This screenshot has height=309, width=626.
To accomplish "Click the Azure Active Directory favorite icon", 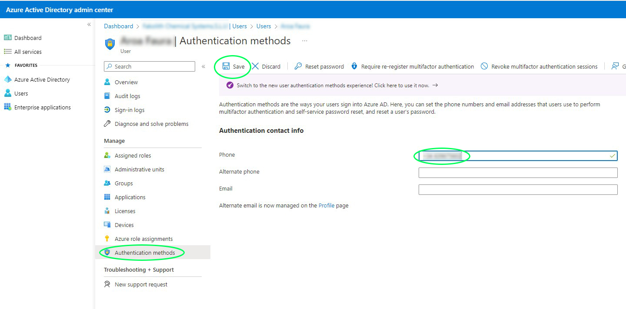I will point(7,79).
